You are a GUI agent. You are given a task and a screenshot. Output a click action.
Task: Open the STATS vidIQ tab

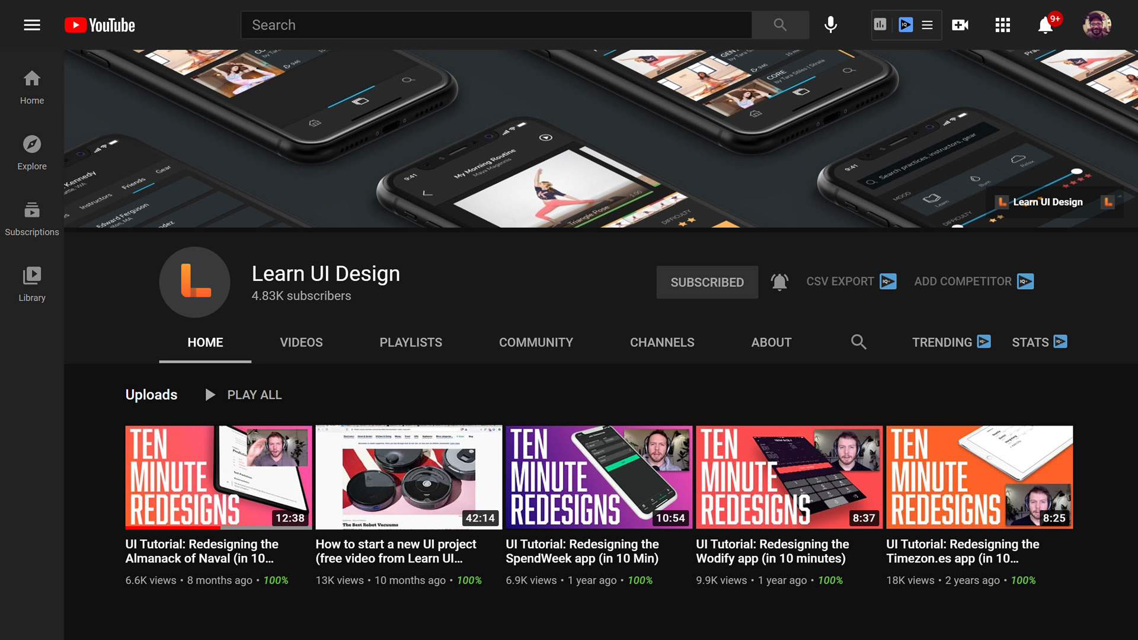[1040, 342]
